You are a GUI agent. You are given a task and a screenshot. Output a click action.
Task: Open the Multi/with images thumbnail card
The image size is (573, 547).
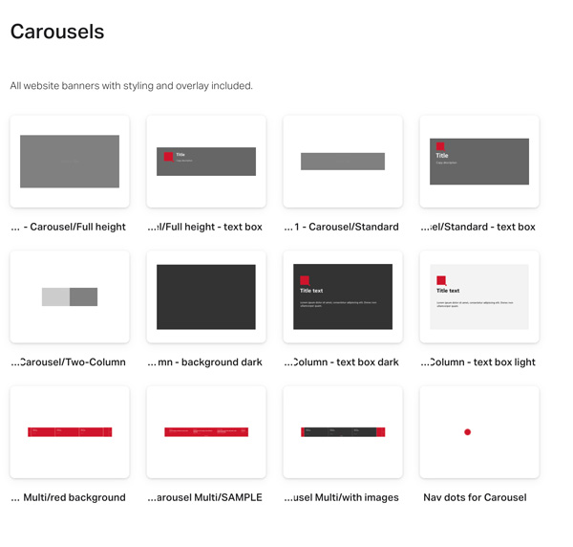pos(343,432)
